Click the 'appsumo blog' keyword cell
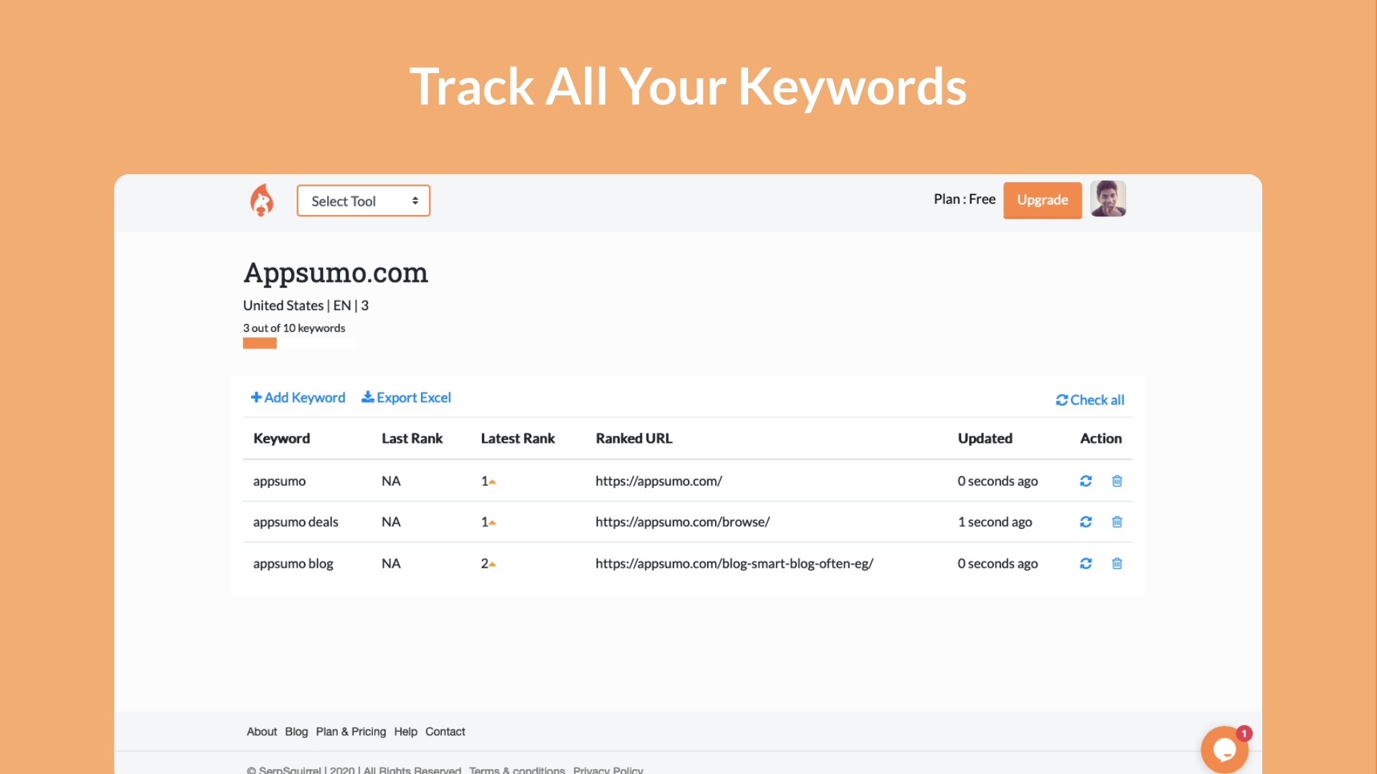 pyautogui.click(x=293, y=563)
